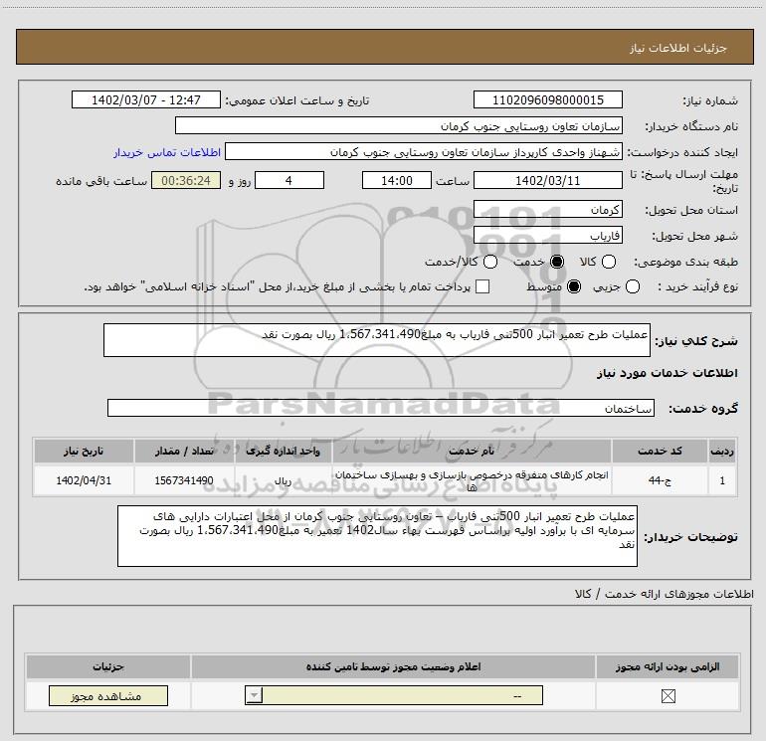Click the countdown timer 00:36:24
Image resolution: width=766 pixels, height=741 pixels.
[186, 181]
